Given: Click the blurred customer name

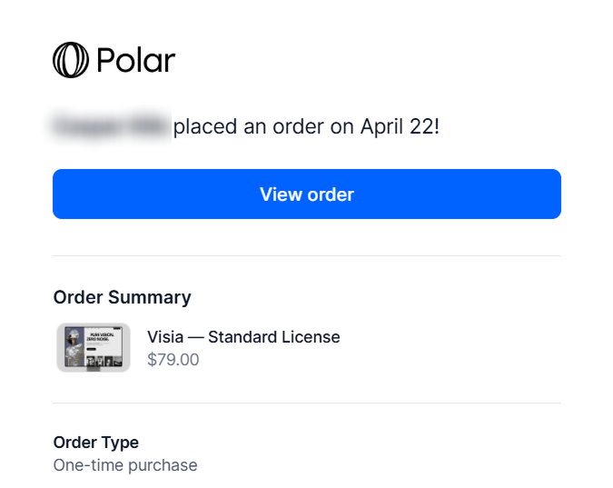Looking at the screenshot, I should point(110,126).
